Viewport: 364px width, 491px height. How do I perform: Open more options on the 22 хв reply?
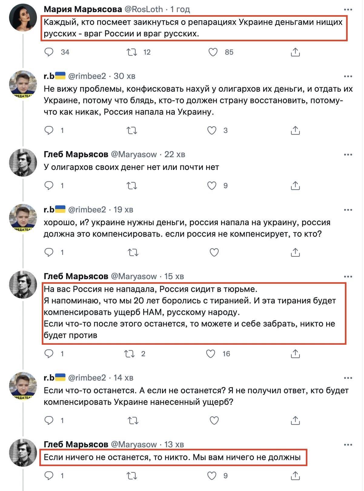348,155
